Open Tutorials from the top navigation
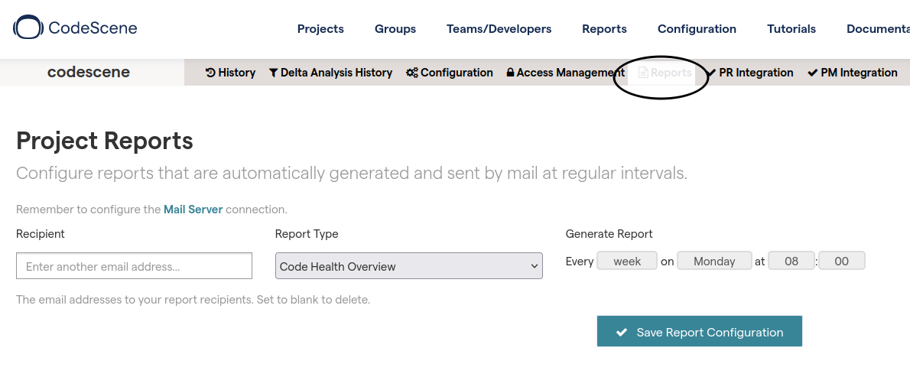This screenshot has width=910, height=377. point(791,29)
